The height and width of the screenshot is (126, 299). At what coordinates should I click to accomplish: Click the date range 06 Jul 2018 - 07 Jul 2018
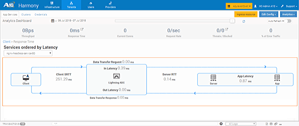click(x=72, y=20)
